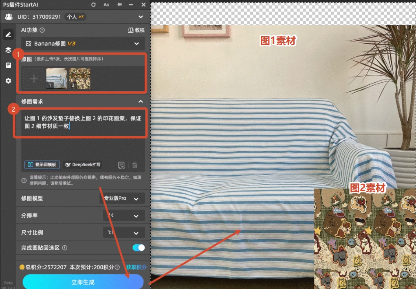Screen dimensions: 416x289
Task: Open the notes panel icon in sidebar
Action: click(x=8, y=65)
